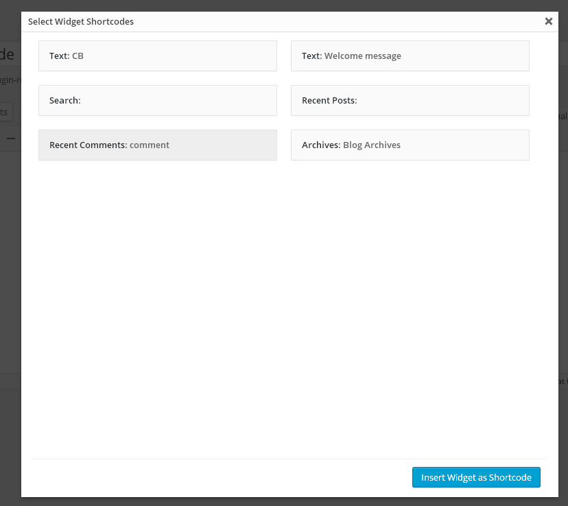Select the Text: CB widget
Image resolution: width=568 pixels, height=506 pixels.
pyautogui.click(x=158, y=56)
